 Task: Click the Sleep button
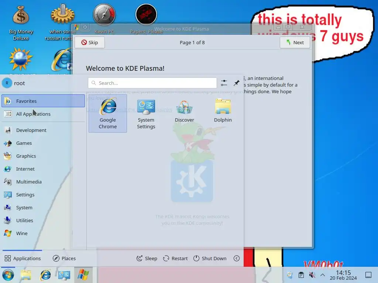tap(147, 258)
